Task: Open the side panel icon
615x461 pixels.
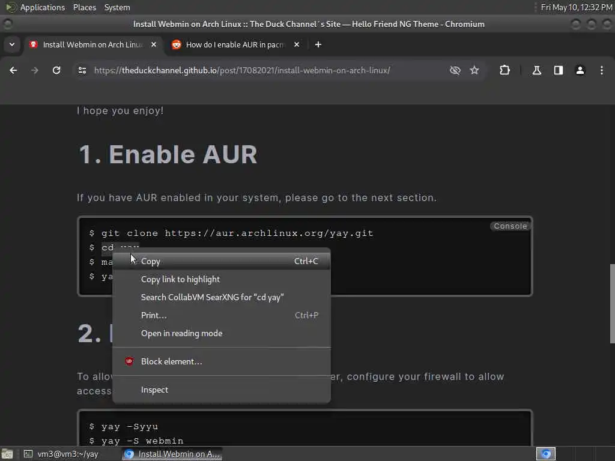Action: (559, 70)
